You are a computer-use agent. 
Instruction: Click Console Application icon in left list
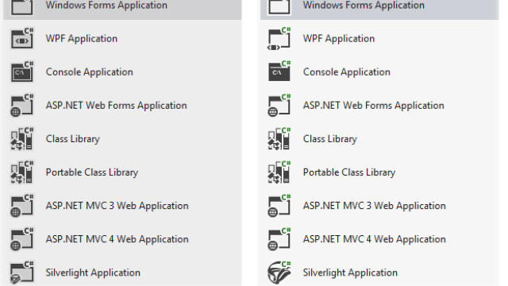pos(22,71)
